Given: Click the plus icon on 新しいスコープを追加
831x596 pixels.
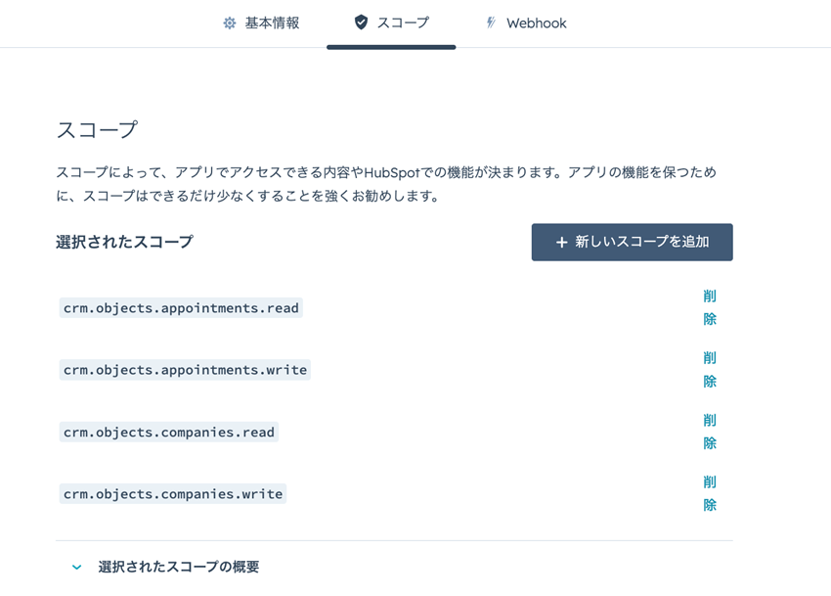Looking at the screenshot, I should point(561,243).
